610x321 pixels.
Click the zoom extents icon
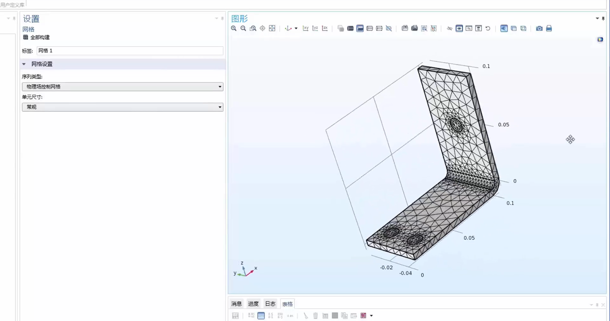click(x=272, y=28)
